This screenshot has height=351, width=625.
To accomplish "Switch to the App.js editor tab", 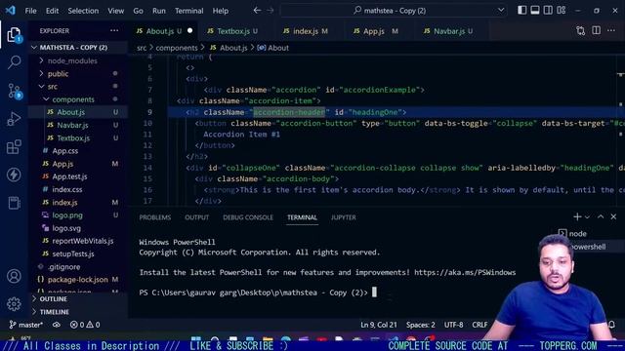I will click(375, 31).
